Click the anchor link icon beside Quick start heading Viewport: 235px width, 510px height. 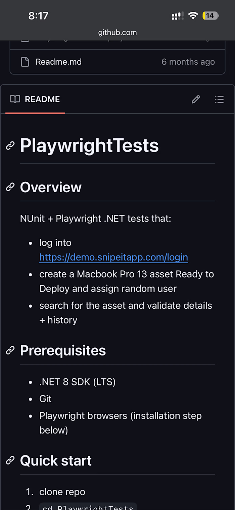coord(10,460)
